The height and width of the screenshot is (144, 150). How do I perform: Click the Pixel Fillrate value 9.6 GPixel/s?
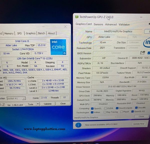(102, 73)
